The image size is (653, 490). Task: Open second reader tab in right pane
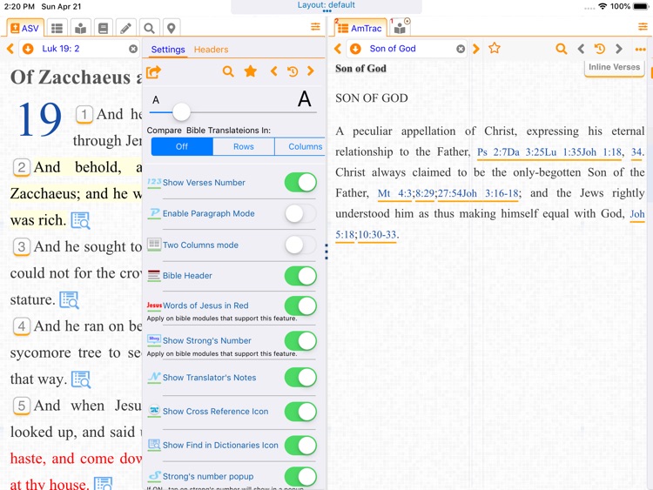pyautogui.click(x=400, y=28)
